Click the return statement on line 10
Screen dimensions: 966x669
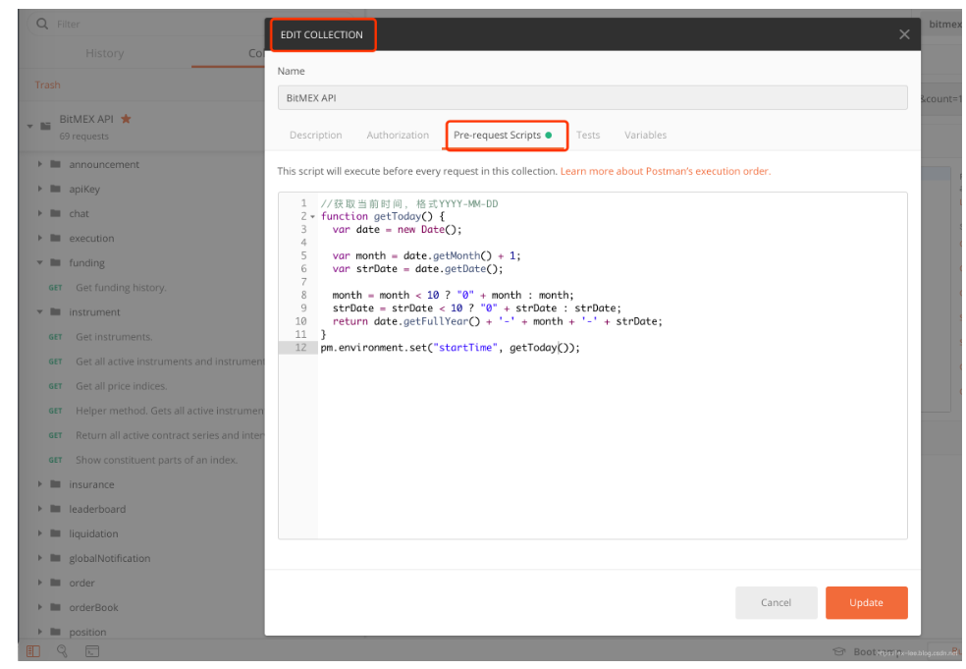point(497,321)
